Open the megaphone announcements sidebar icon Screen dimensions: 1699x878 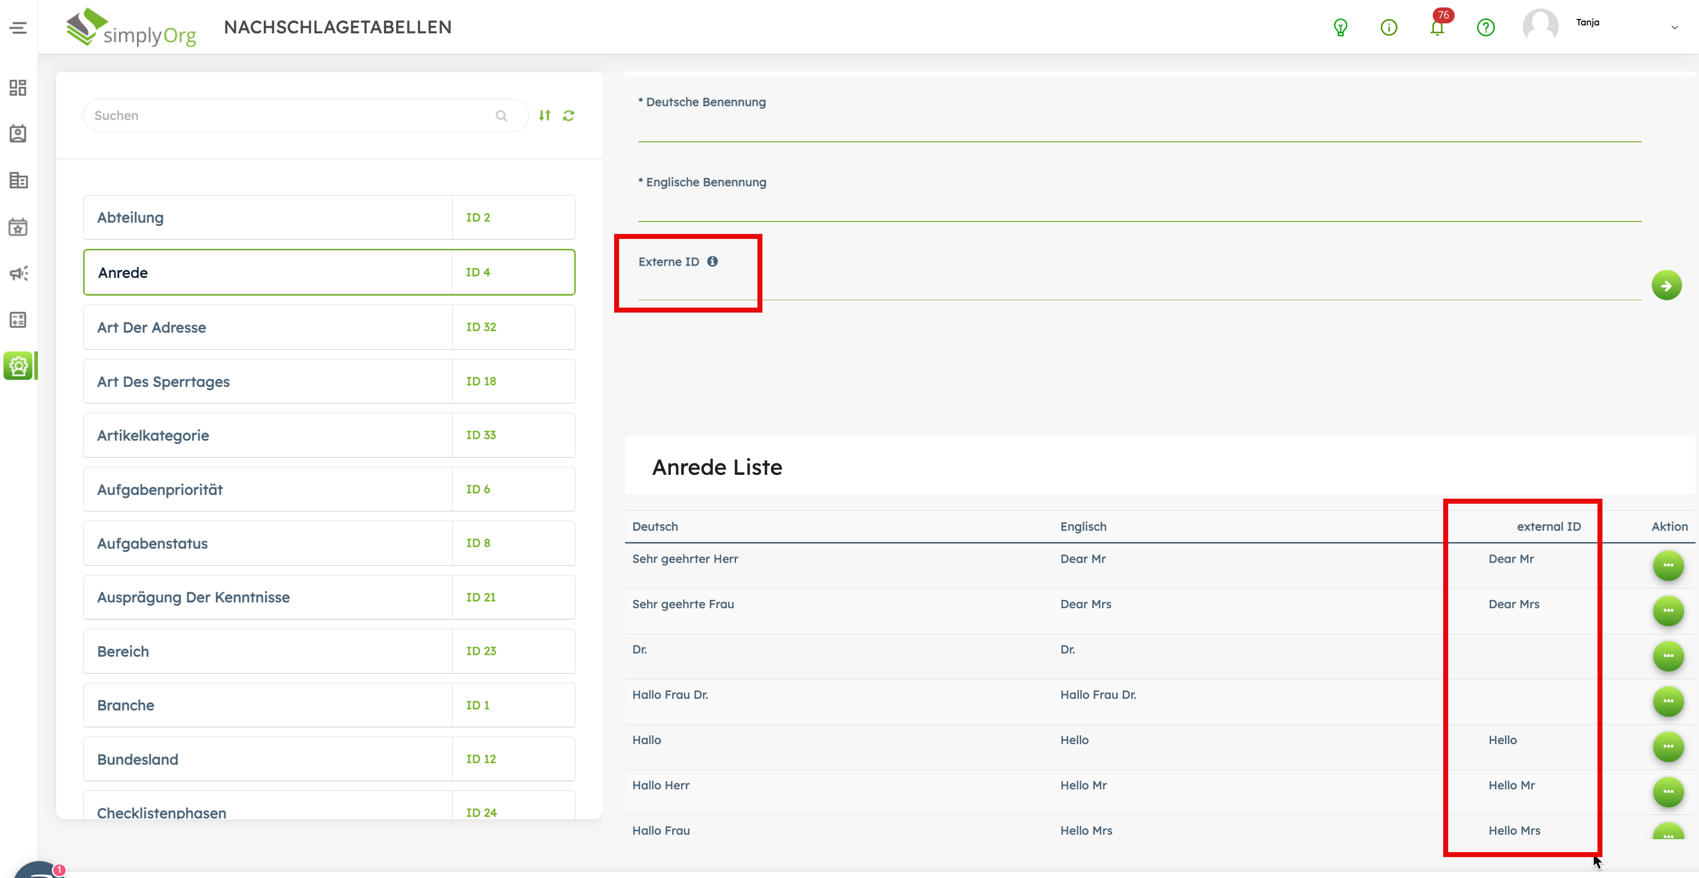(18, 273)
